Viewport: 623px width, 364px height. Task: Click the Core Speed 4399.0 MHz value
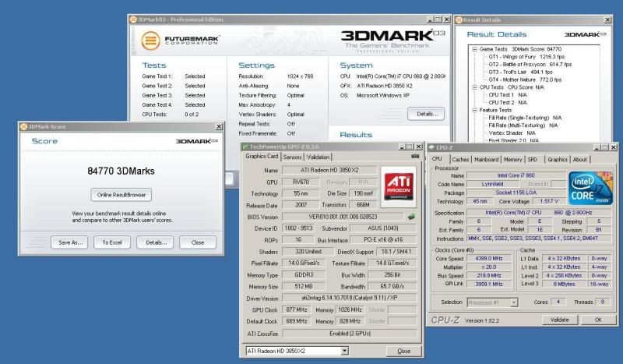[489, 259]
